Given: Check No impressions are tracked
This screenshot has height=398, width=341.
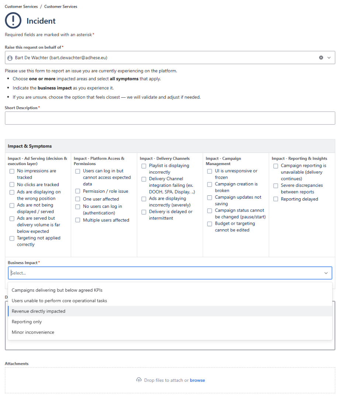Looking at the screenshot, I should point(12,171).
